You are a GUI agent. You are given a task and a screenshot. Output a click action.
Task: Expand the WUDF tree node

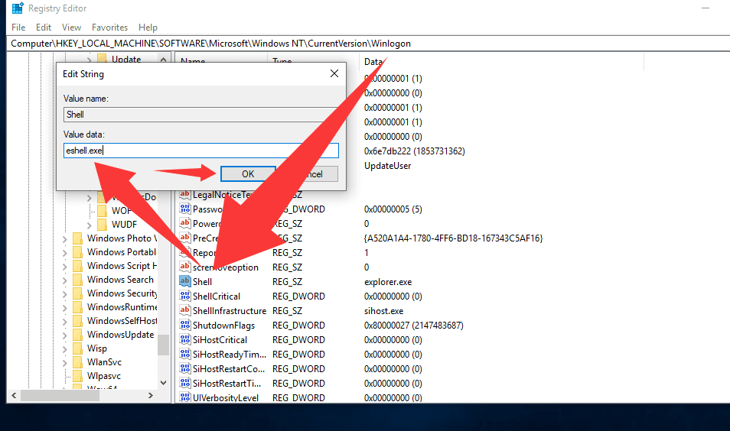click(89, 225)
